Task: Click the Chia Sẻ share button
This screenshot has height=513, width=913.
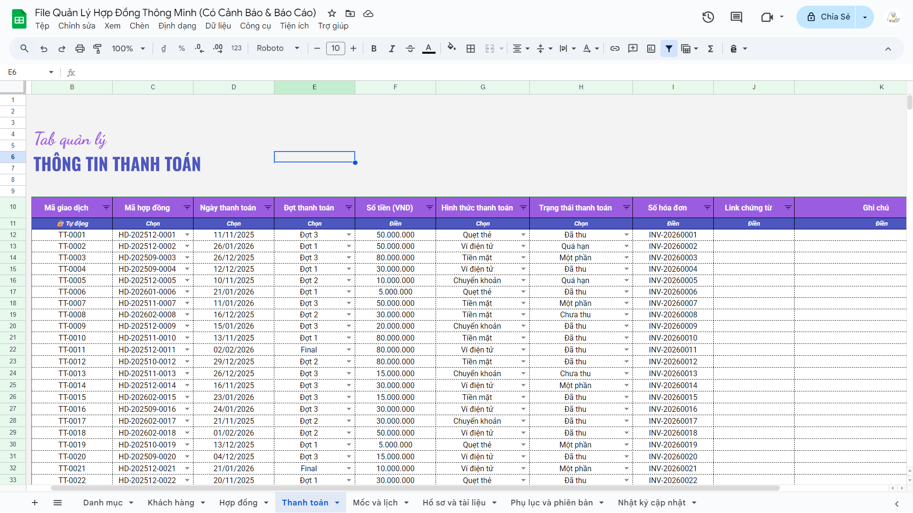Action: [x=828, y=17]
